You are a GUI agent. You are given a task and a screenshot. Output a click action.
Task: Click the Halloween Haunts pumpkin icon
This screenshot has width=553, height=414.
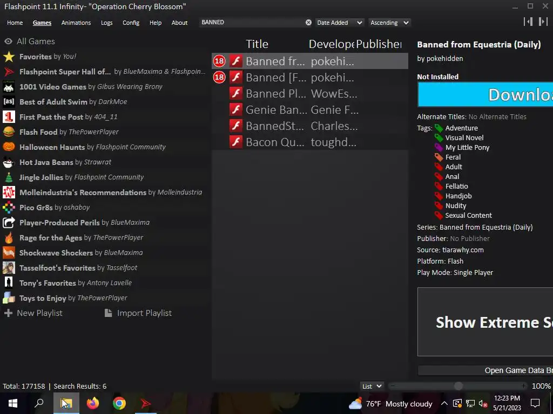click(x=9, y=147)
